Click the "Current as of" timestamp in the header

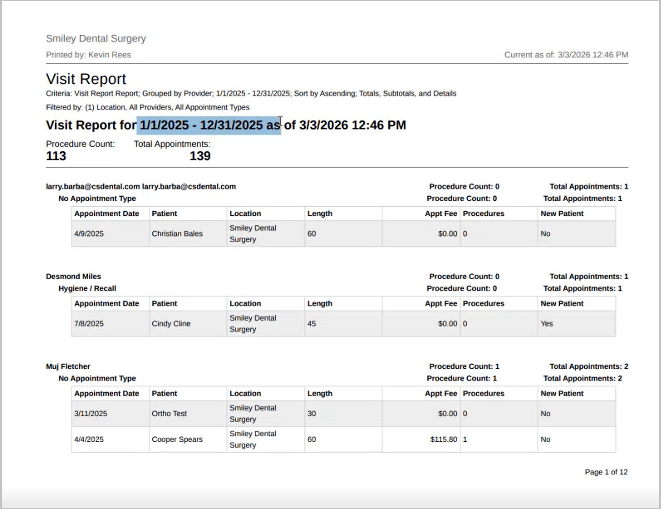pyautogui.click(x=566, y=55)
